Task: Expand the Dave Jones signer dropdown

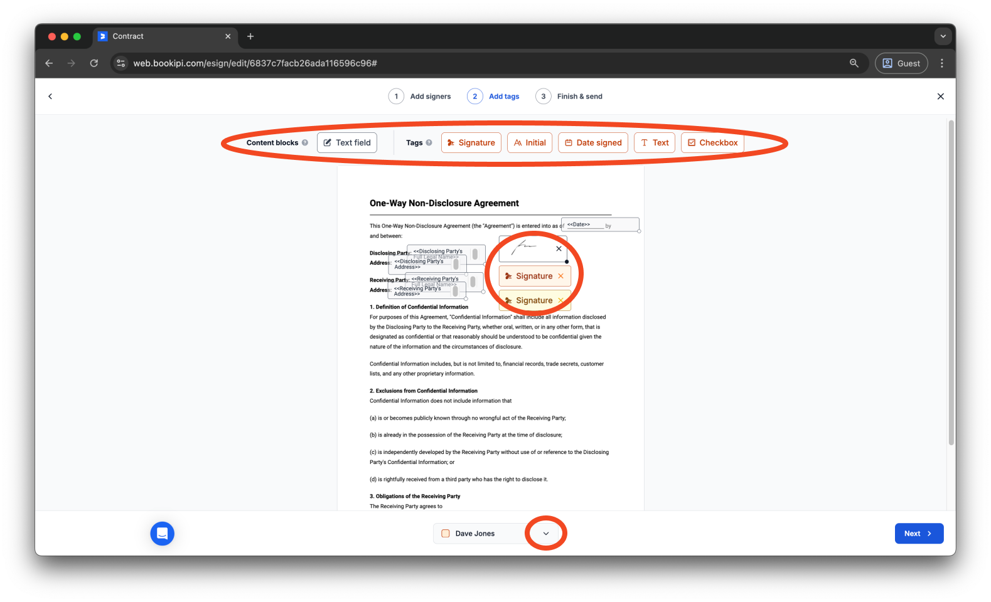Action: (546, 534)
